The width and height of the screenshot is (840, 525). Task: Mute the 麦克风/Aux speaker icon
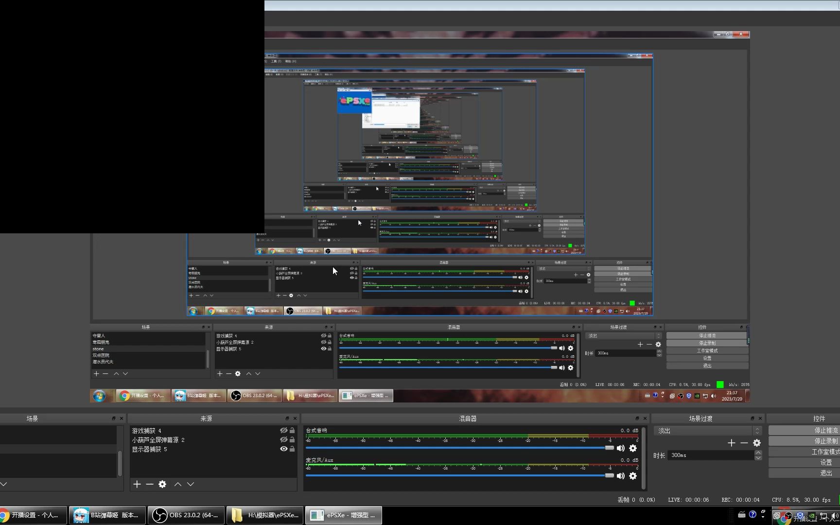[621, 476]
